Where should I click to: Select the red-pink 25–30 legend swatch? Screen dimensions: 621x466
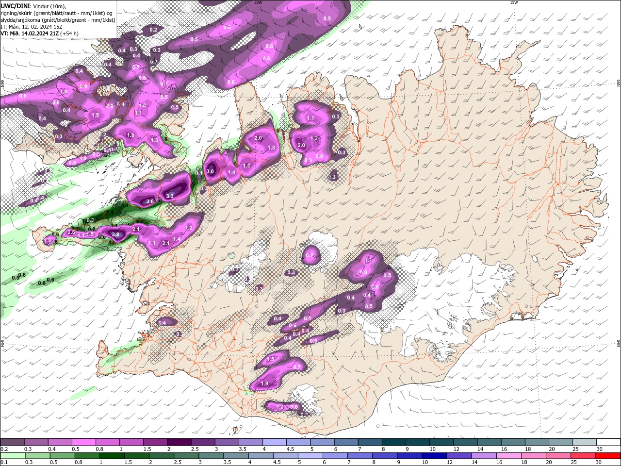click(x=583, y=456)
